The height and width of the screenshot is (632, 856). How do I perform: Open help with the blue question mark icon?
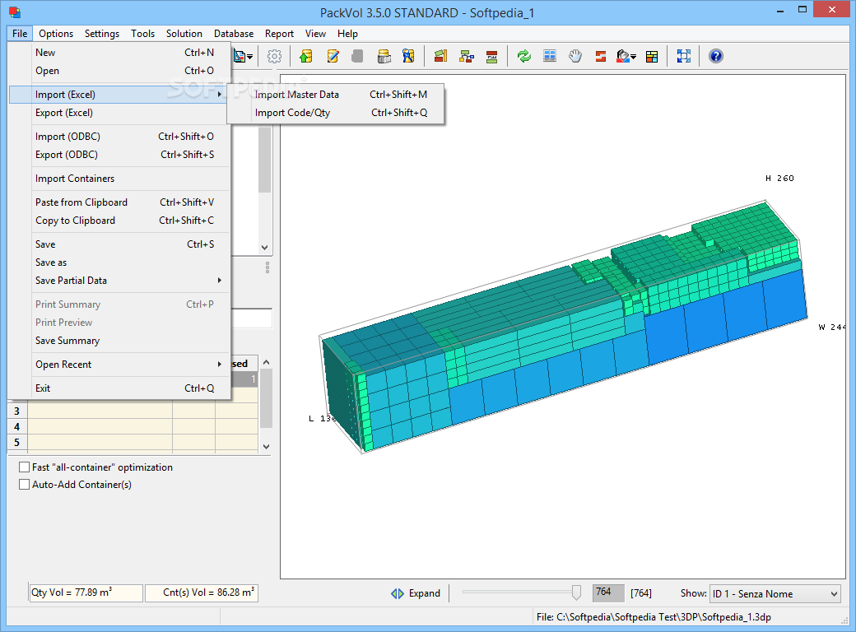[x=716, y=56]
